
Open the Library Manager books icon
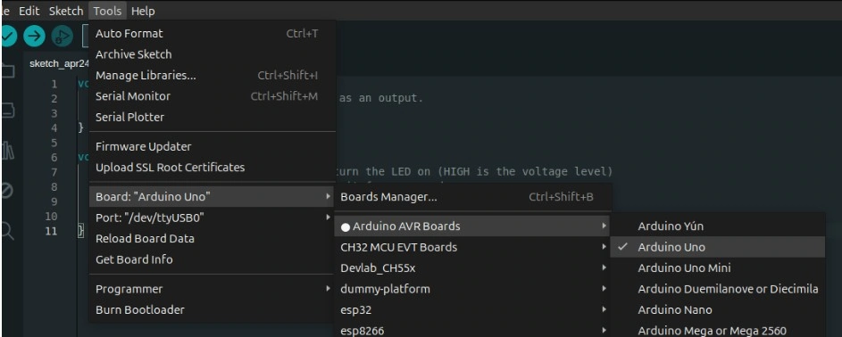click(7, 150)
